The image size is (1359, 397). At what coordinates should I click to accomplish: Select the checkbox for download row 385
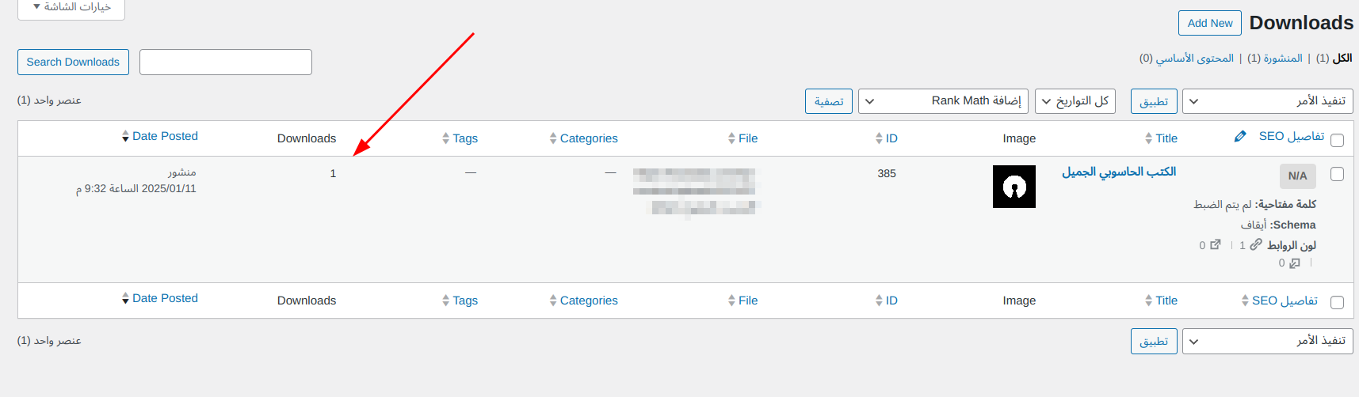(x=1337, y=174)
